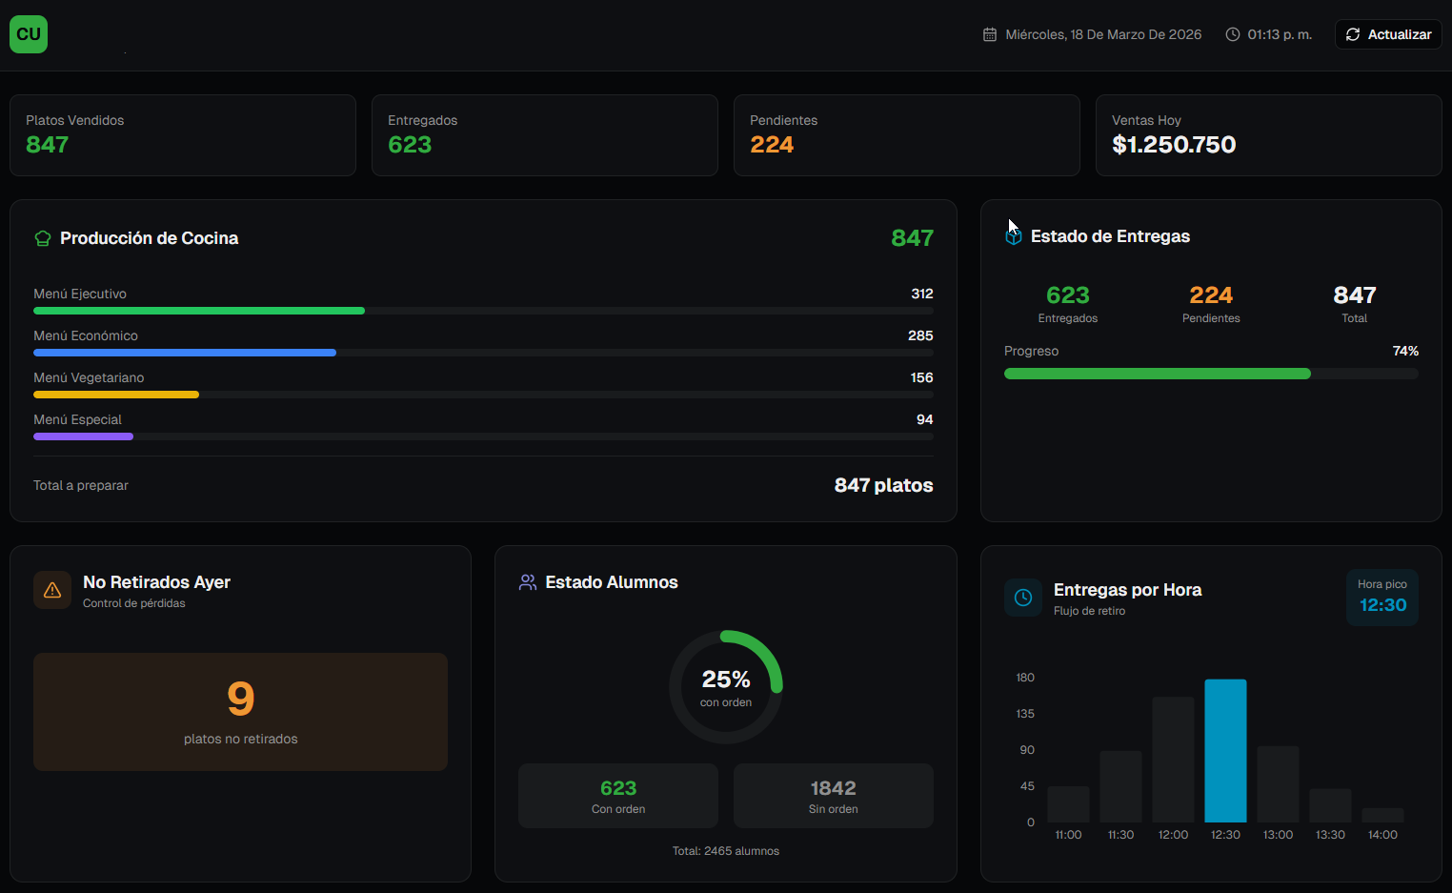Viewport: 1452px width, 893px height.
Task: Select the 12:00 chart bar
Action: click(1173, 760)
